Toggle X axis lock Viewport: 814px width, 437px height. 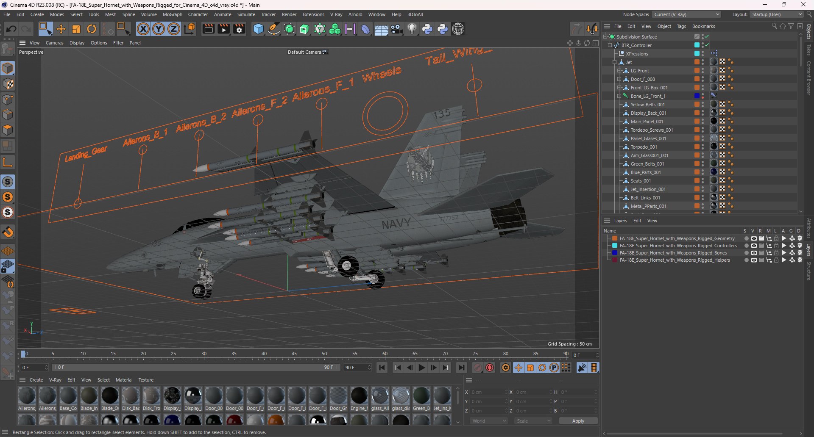pyautogui.click(x=143, y=29)
